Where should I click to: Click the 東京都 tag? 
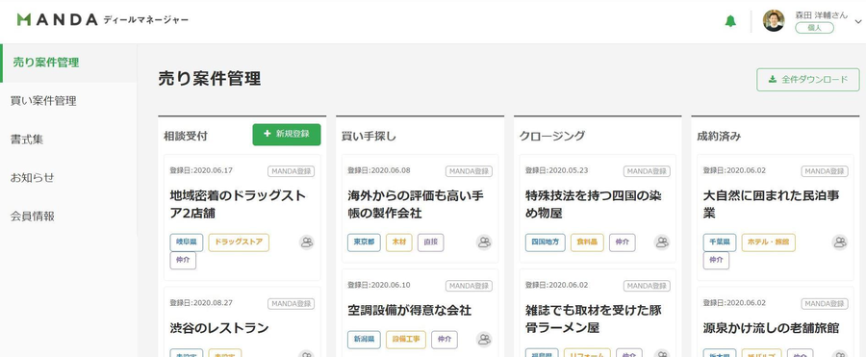[364, 242]
